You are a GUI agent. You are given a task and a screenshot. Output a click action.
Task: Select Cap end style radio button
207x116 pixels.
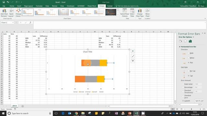point(189,76)
